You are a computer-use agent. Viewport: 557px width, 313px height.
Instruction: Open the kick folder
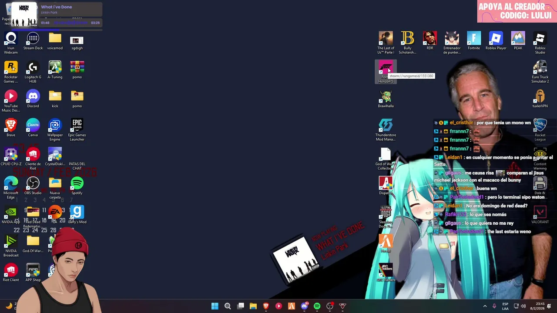(55, 99)
